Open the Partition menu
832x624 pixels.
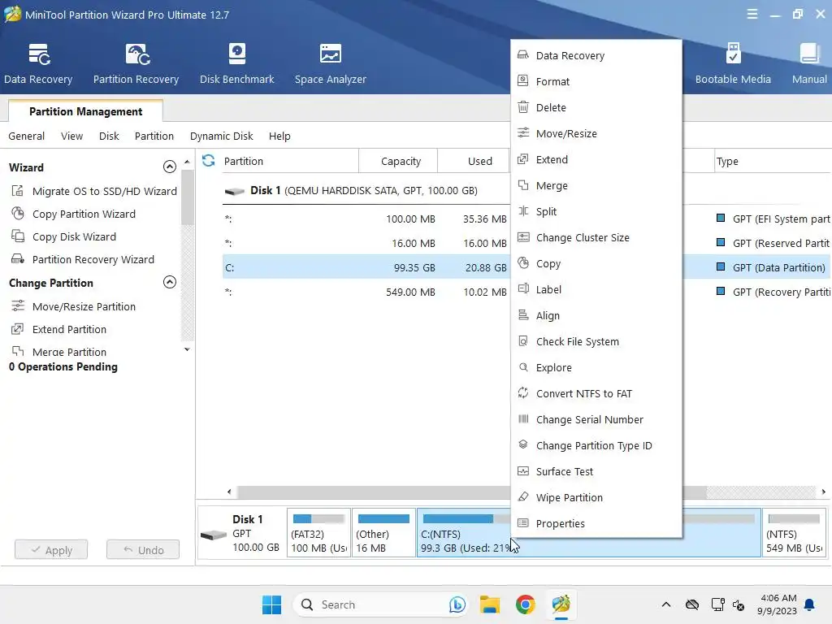coord(154,136)
